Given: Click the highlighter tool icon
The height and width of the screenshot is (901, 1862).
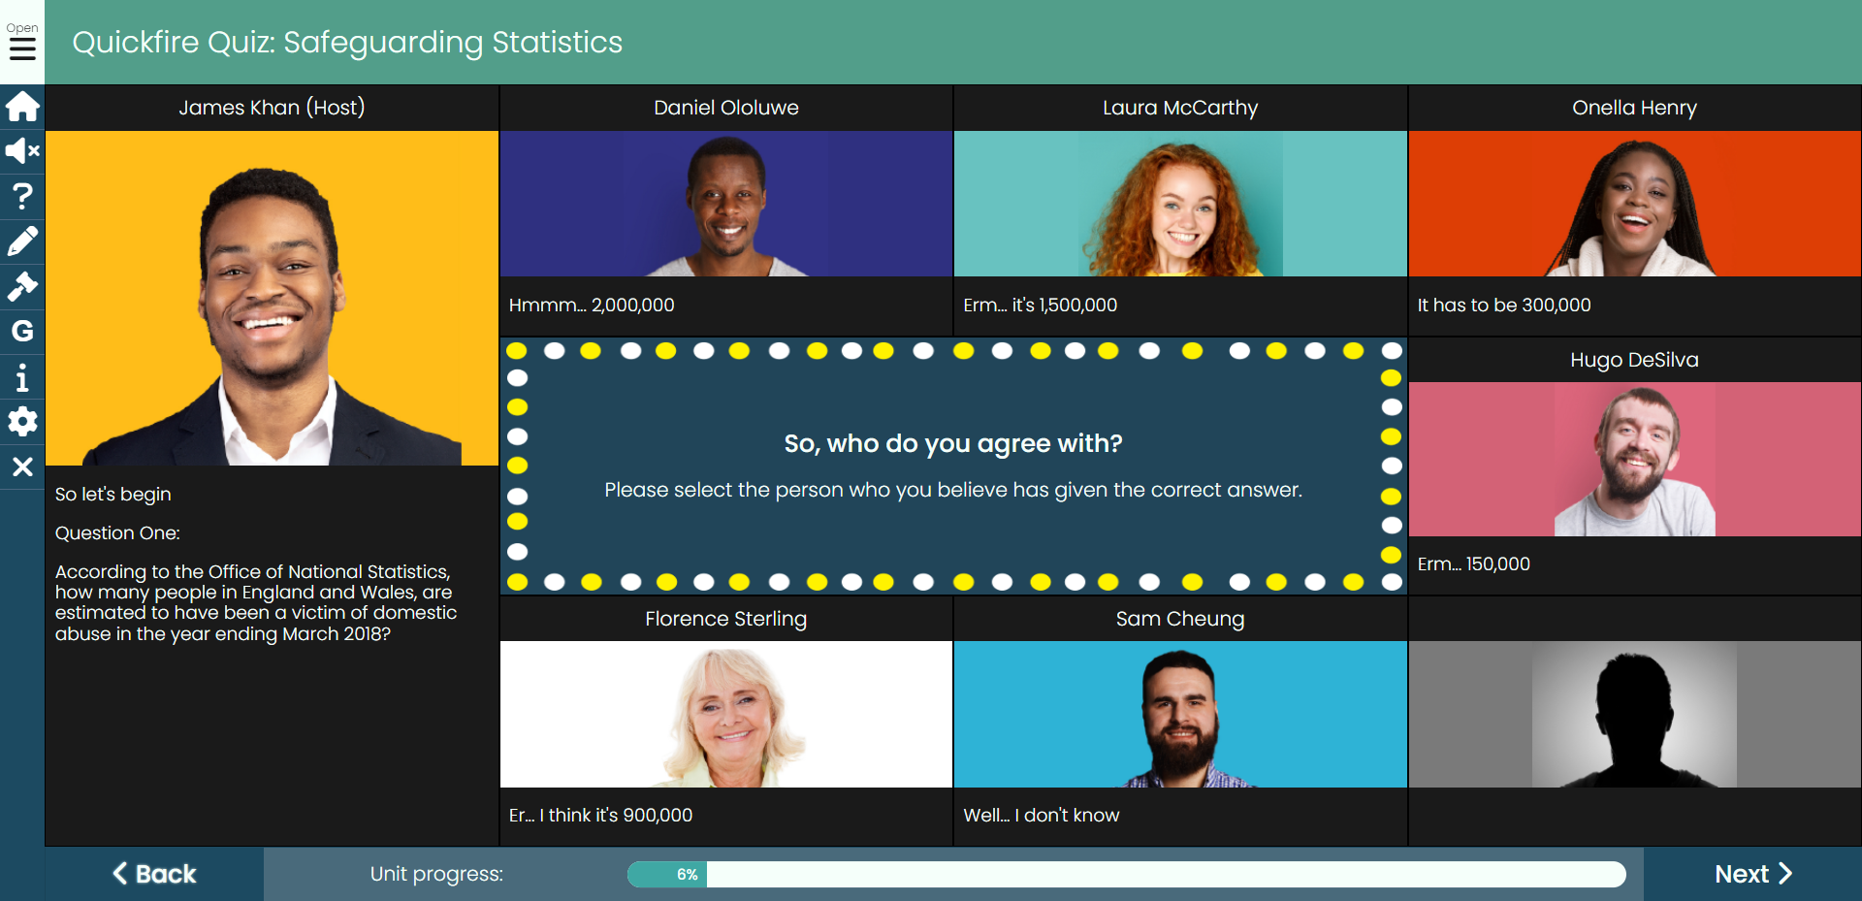Looking at the screenshot, I should (x=22, y=286).
